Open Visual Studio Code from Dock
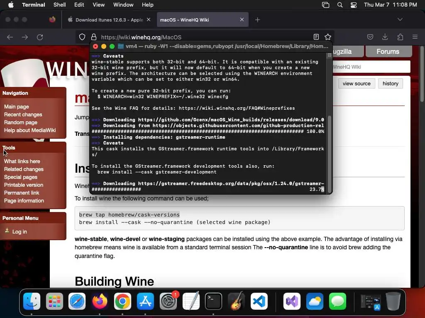The image size is (425, 318). 259,301
